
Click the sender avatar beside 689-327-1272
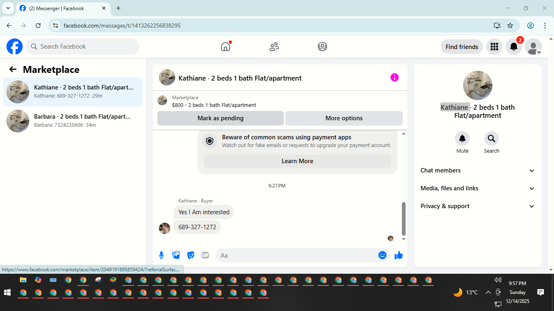pos(165,228)
